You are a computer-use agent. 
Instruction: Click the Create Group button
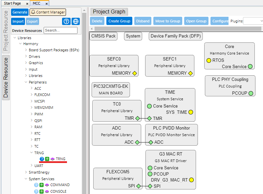point(119,21)
